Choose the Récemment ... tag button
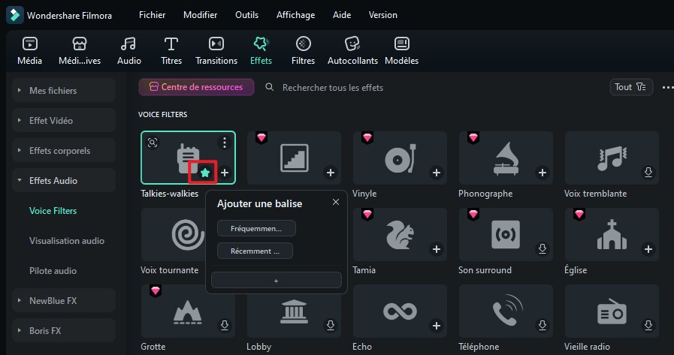The height and width of the screenshot is (355, 674). coord(255,251)
